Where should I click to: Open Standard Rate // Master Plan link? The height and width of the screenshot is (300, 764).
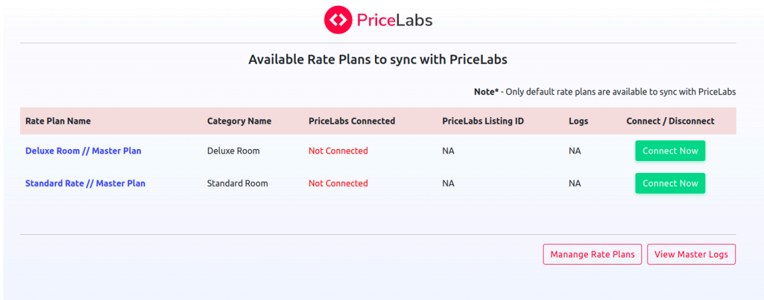(x=85, y=184)
